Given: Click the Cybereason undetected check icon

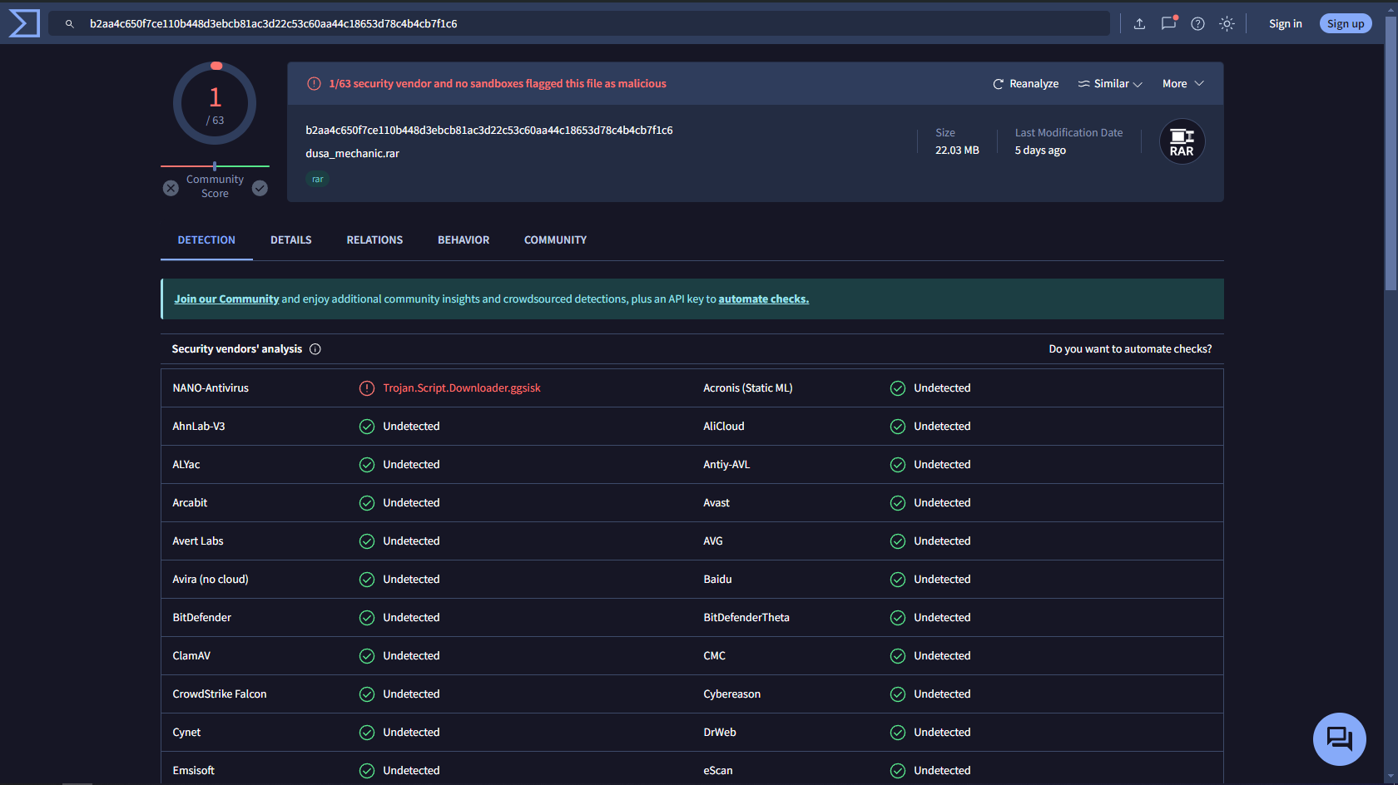Looking at the screenshot, I should (x=898, y=694).
